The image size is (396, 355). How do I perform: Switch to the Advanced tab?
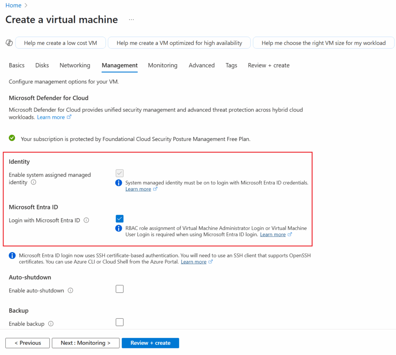click(201, 65)
